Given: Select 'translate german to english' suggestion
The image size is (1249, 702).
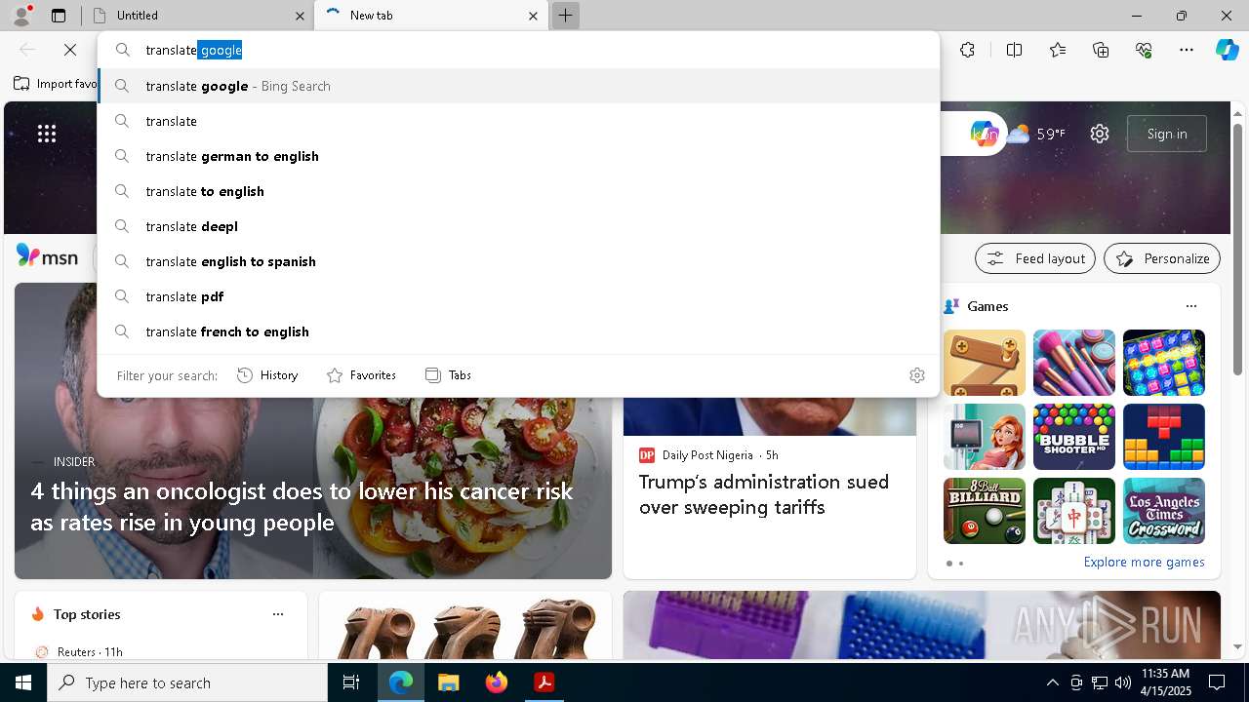Looking at the screenshot, I should click(x=518, y=156).
